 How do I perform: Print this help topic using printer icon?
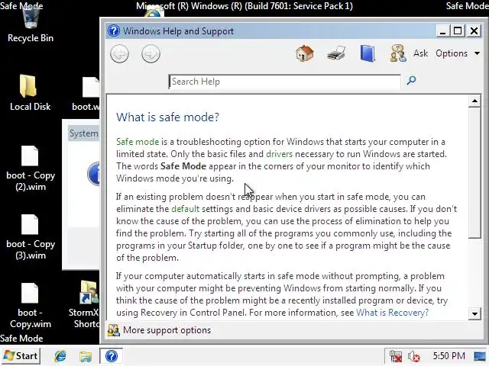pos(336,53)
